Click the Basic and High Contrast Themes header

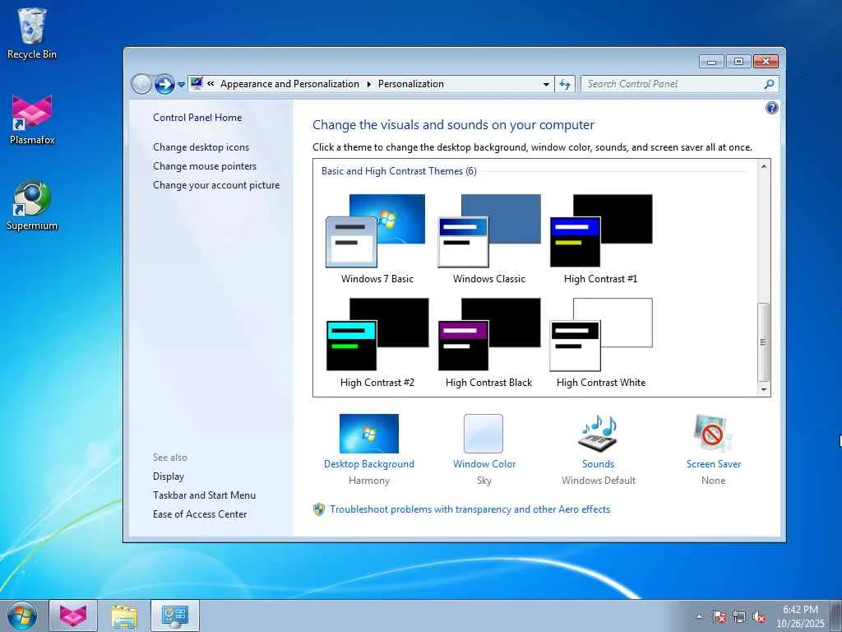[x=399, y=171]
